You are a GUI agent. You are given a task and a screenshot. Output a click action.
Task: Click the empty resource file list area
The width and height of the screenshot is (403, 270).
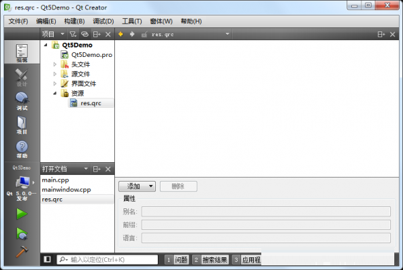(257, 109)
